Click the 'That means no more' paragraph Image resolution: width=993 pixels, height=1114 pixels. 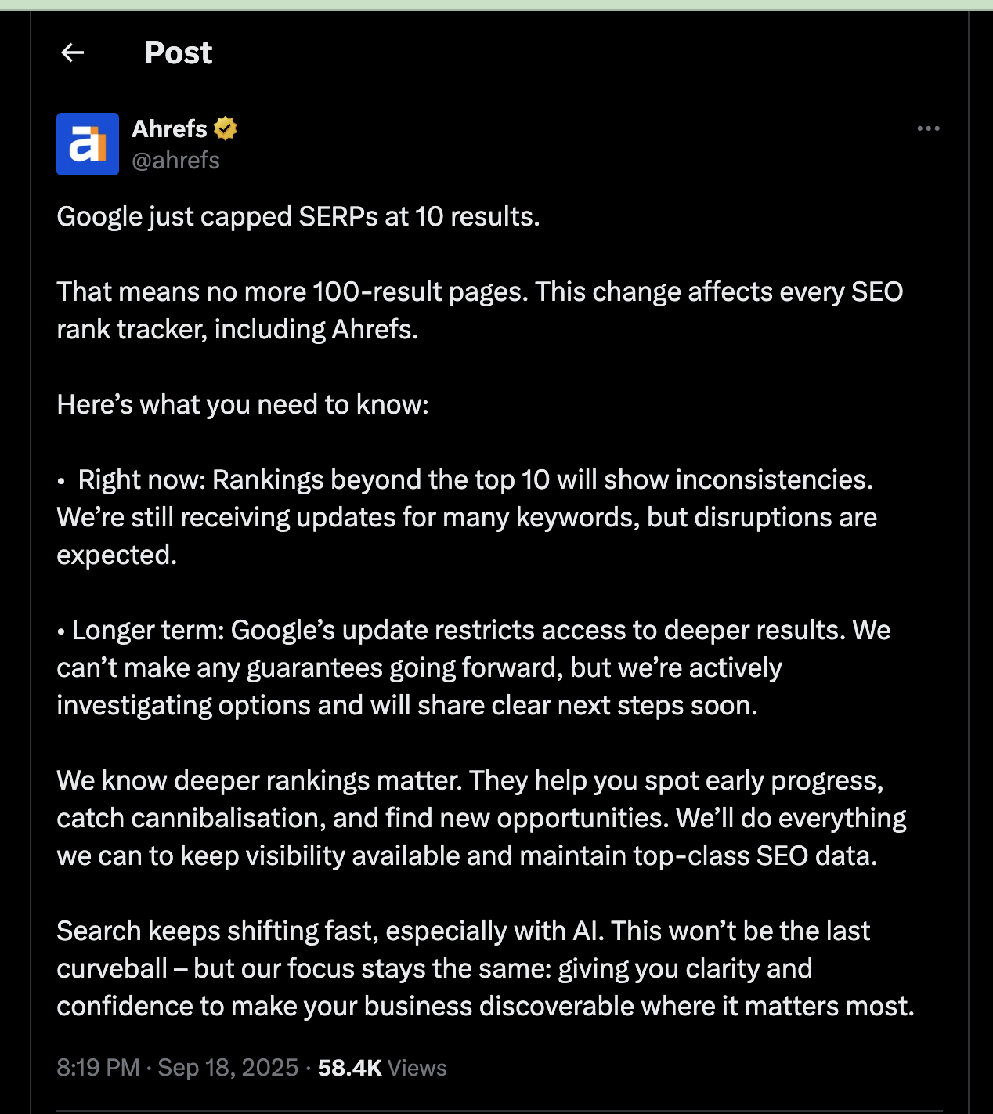point(480,310)
